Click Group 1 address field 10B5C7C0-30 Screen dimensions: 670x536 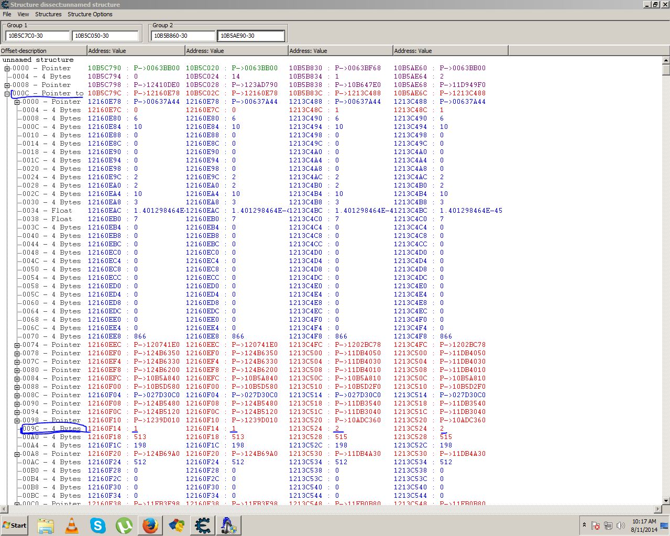[37, 36]
